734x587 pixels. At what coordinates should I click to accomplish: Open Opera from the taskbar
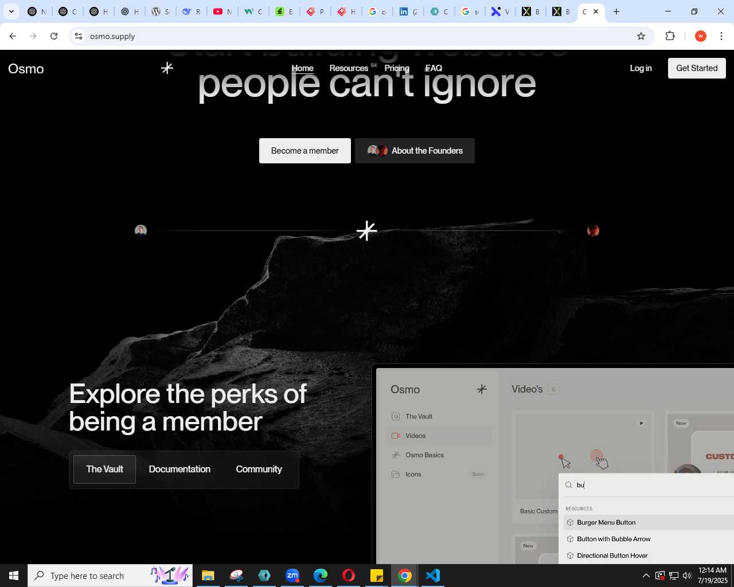(x=349, y=576)
